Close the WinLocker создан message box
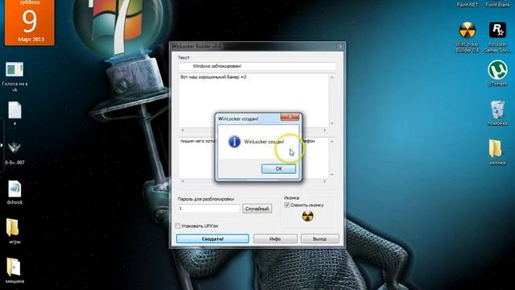This screenshot has width=515, height=290. 290,117
